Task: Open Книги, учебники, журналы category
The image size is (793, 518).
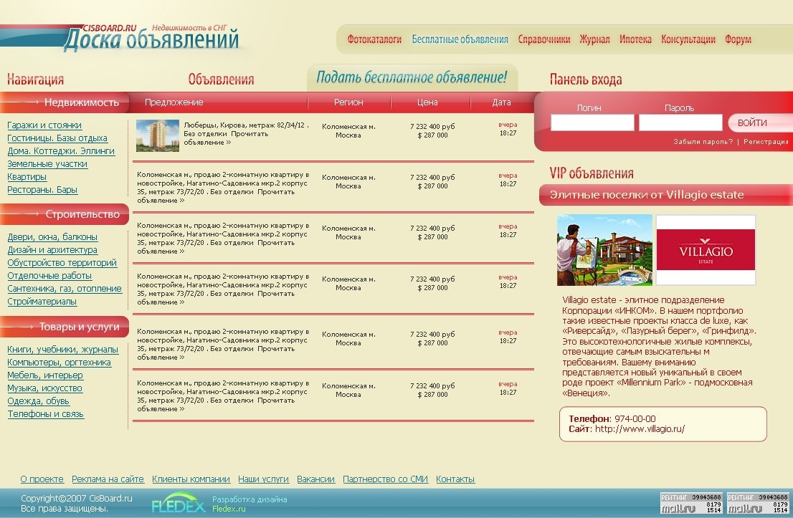Action: 62,350
